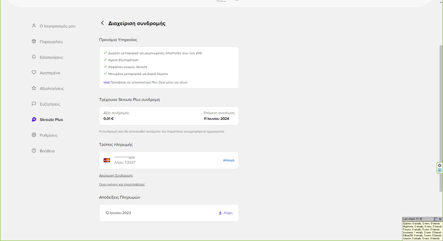
Task: Click the subscription price 0,01 €
Action: coord(109,119)
